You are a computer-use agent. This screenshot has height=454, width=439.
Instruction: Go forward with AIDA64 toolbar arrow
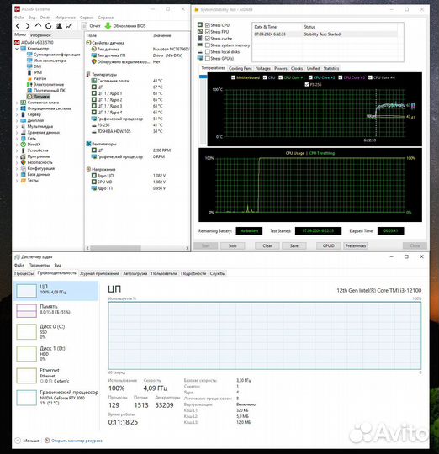(28, 26)
